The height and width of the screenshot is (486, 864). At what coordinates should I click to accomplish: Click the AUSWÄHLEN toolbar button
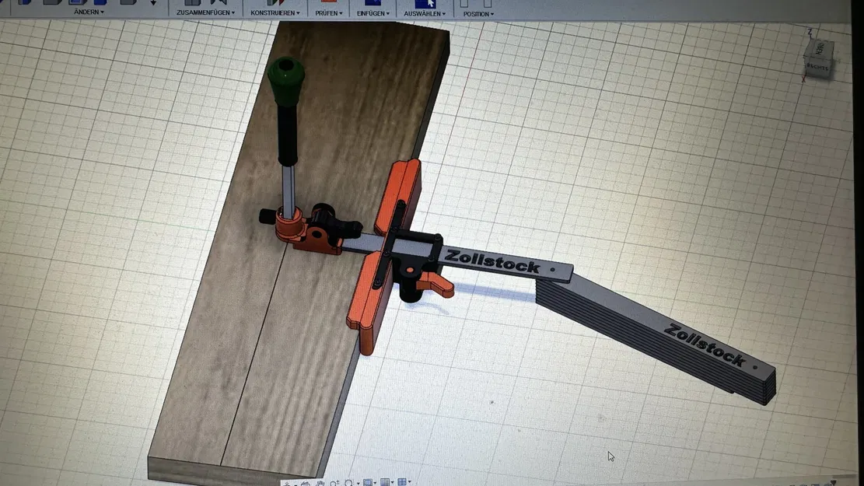[x=424, y=12]
